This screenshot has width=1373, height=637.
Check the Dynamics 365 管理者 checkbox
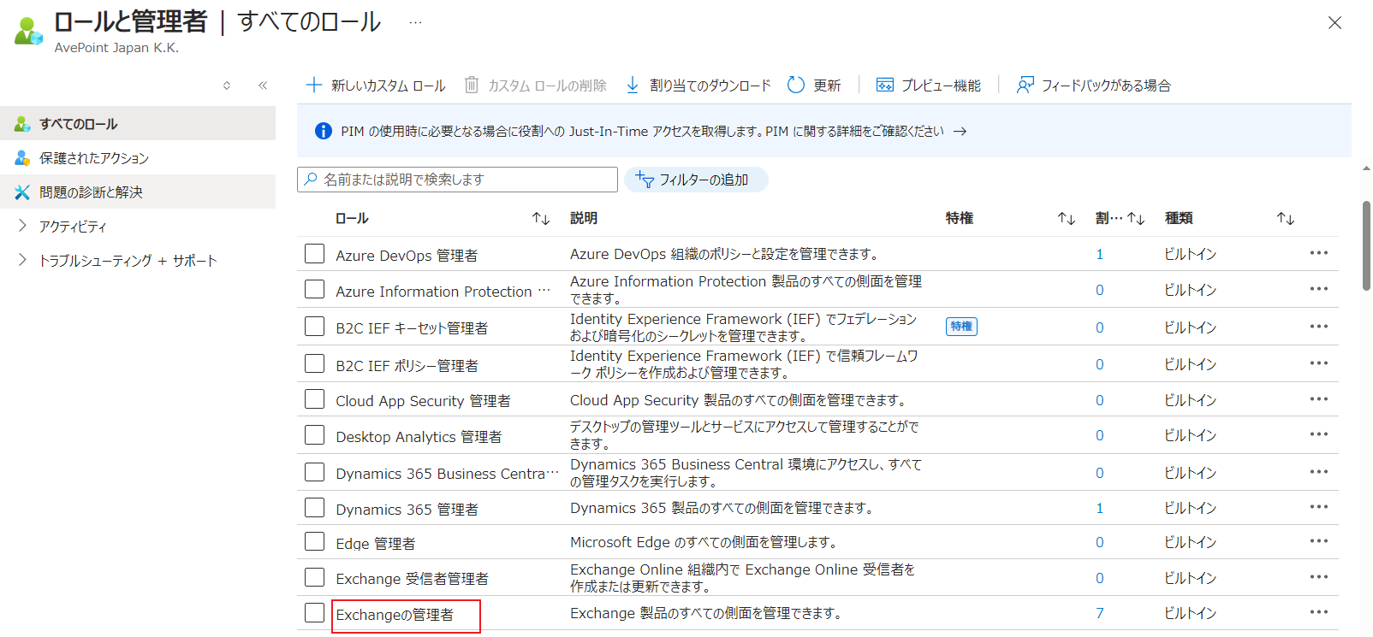315,508
